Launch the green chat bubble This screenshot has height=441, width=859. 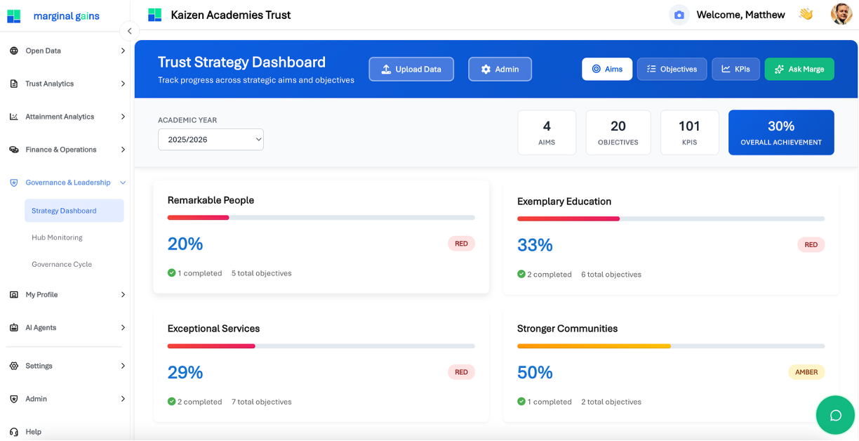[835, 415]
